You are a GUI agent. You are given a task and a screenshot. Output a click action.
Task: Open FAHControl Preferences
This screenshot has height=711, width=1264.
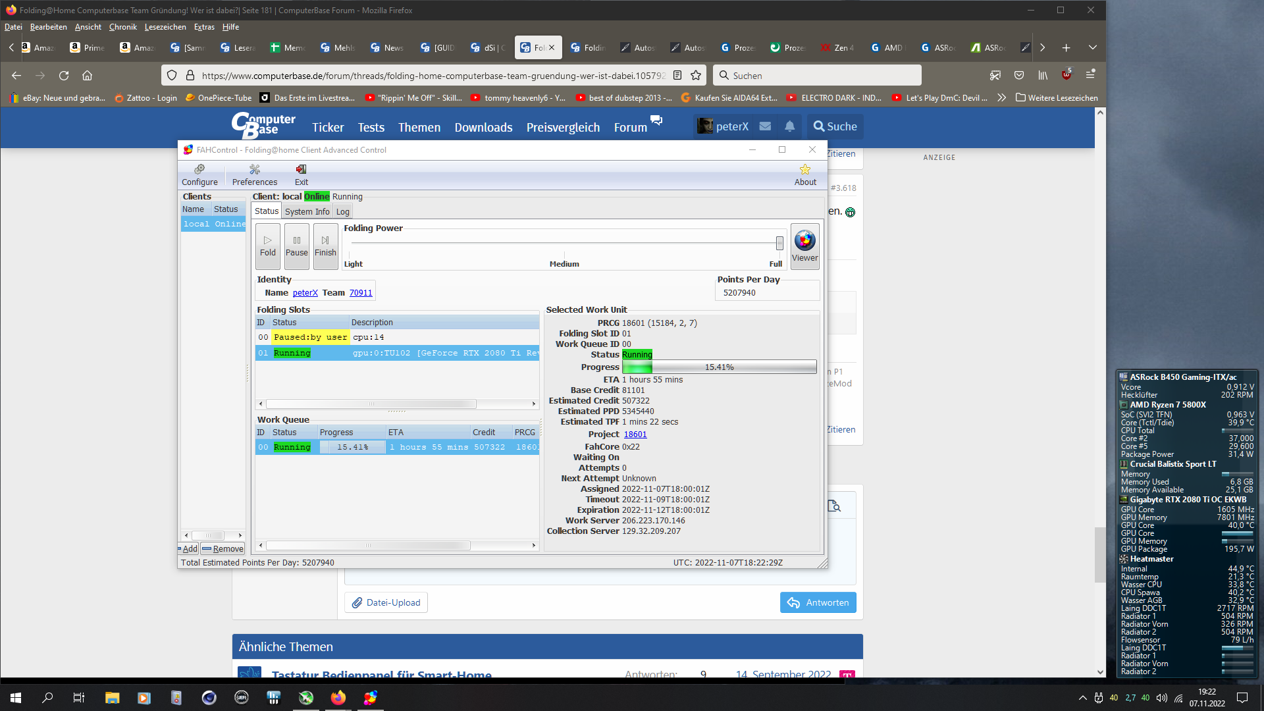tap(254, 175)
